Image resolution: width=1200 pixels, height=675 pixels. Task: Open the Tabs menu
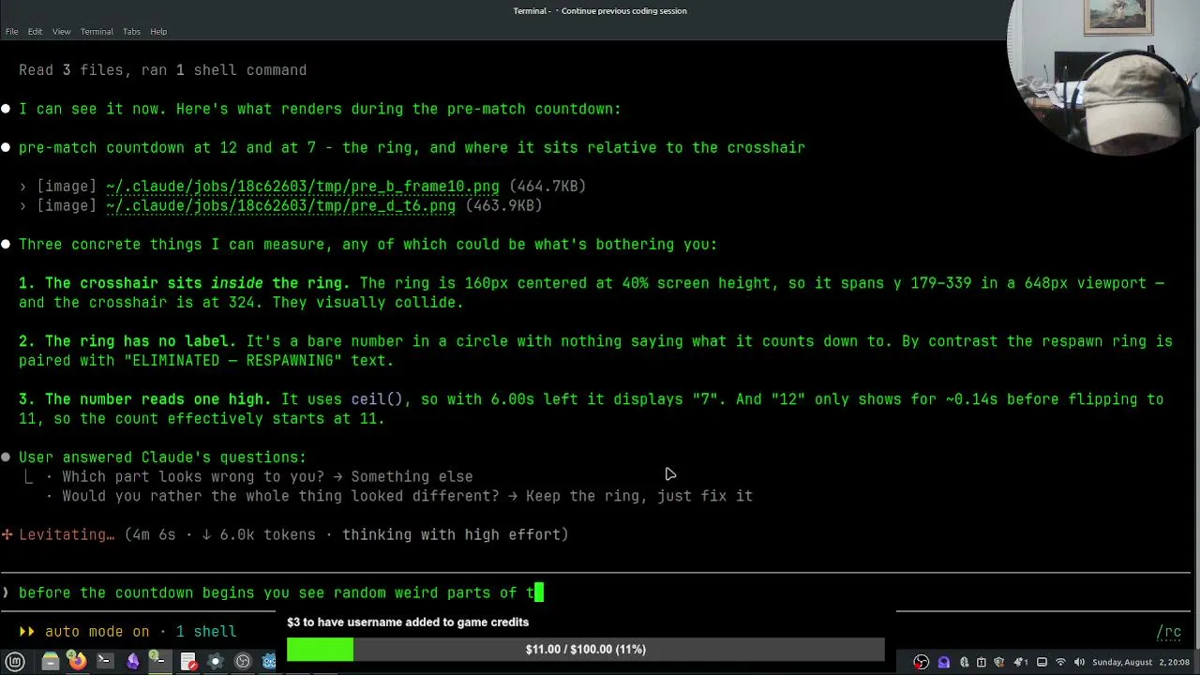pos(131,32)
